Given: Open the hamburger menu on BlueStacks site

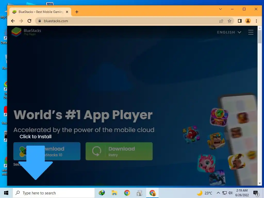Looking at the screenshot, I should [251, 32].
